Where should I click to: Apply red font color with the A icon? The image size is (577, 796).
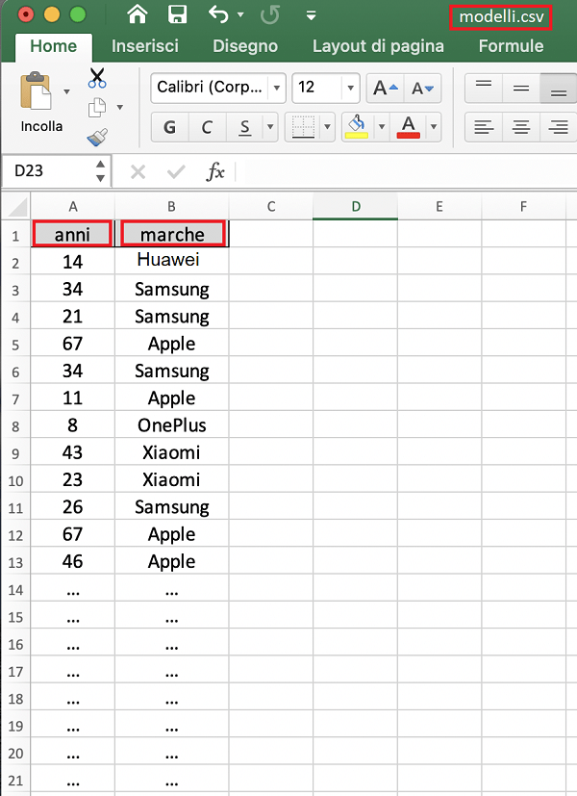409,127
